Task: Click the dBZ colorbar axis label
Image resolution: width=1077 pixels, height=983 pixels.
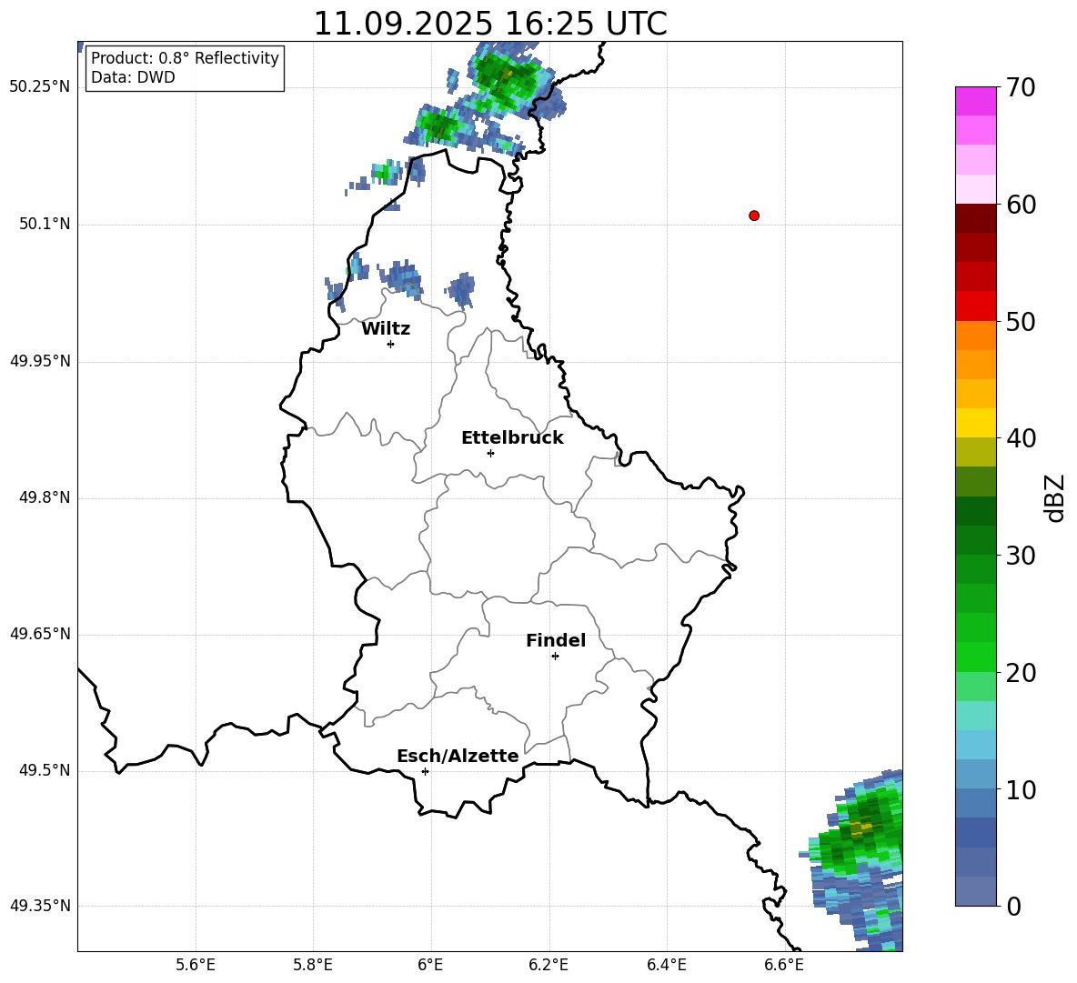Action: pos(1054,497)
